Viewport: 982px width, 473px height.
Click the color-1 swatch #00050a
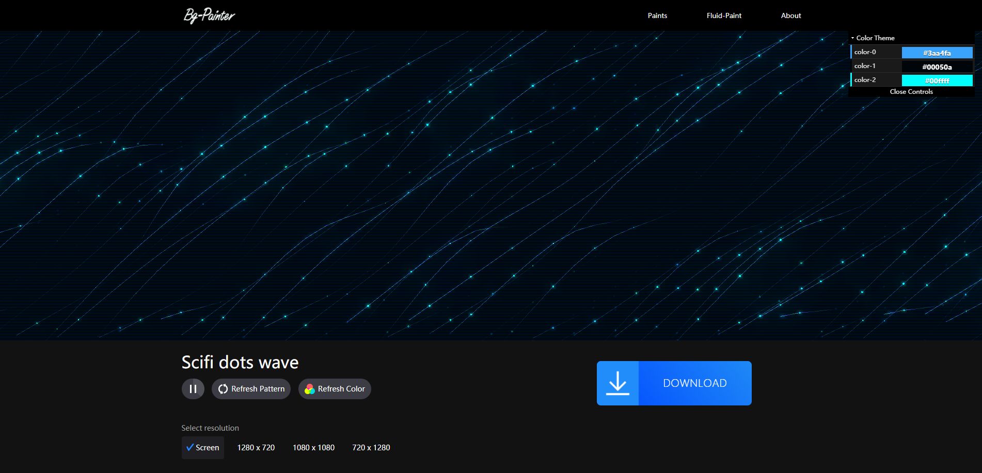point(937,67)
